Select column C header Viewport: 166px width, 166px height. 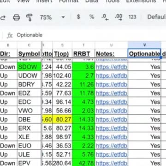[29, 45]
